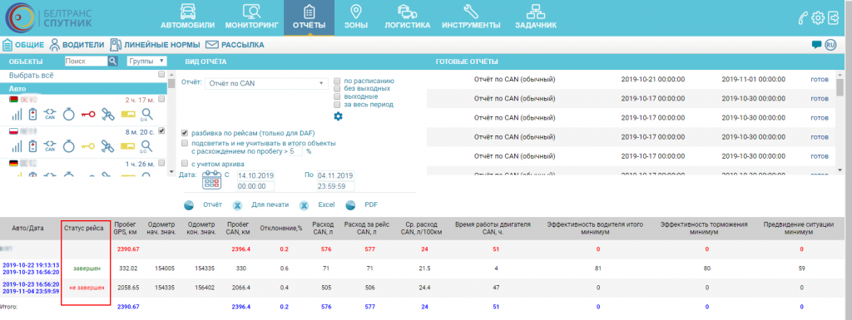Enable the по расписанию checkbox
Viewport: 852px width, 320px height.
[x=337, y=81]
